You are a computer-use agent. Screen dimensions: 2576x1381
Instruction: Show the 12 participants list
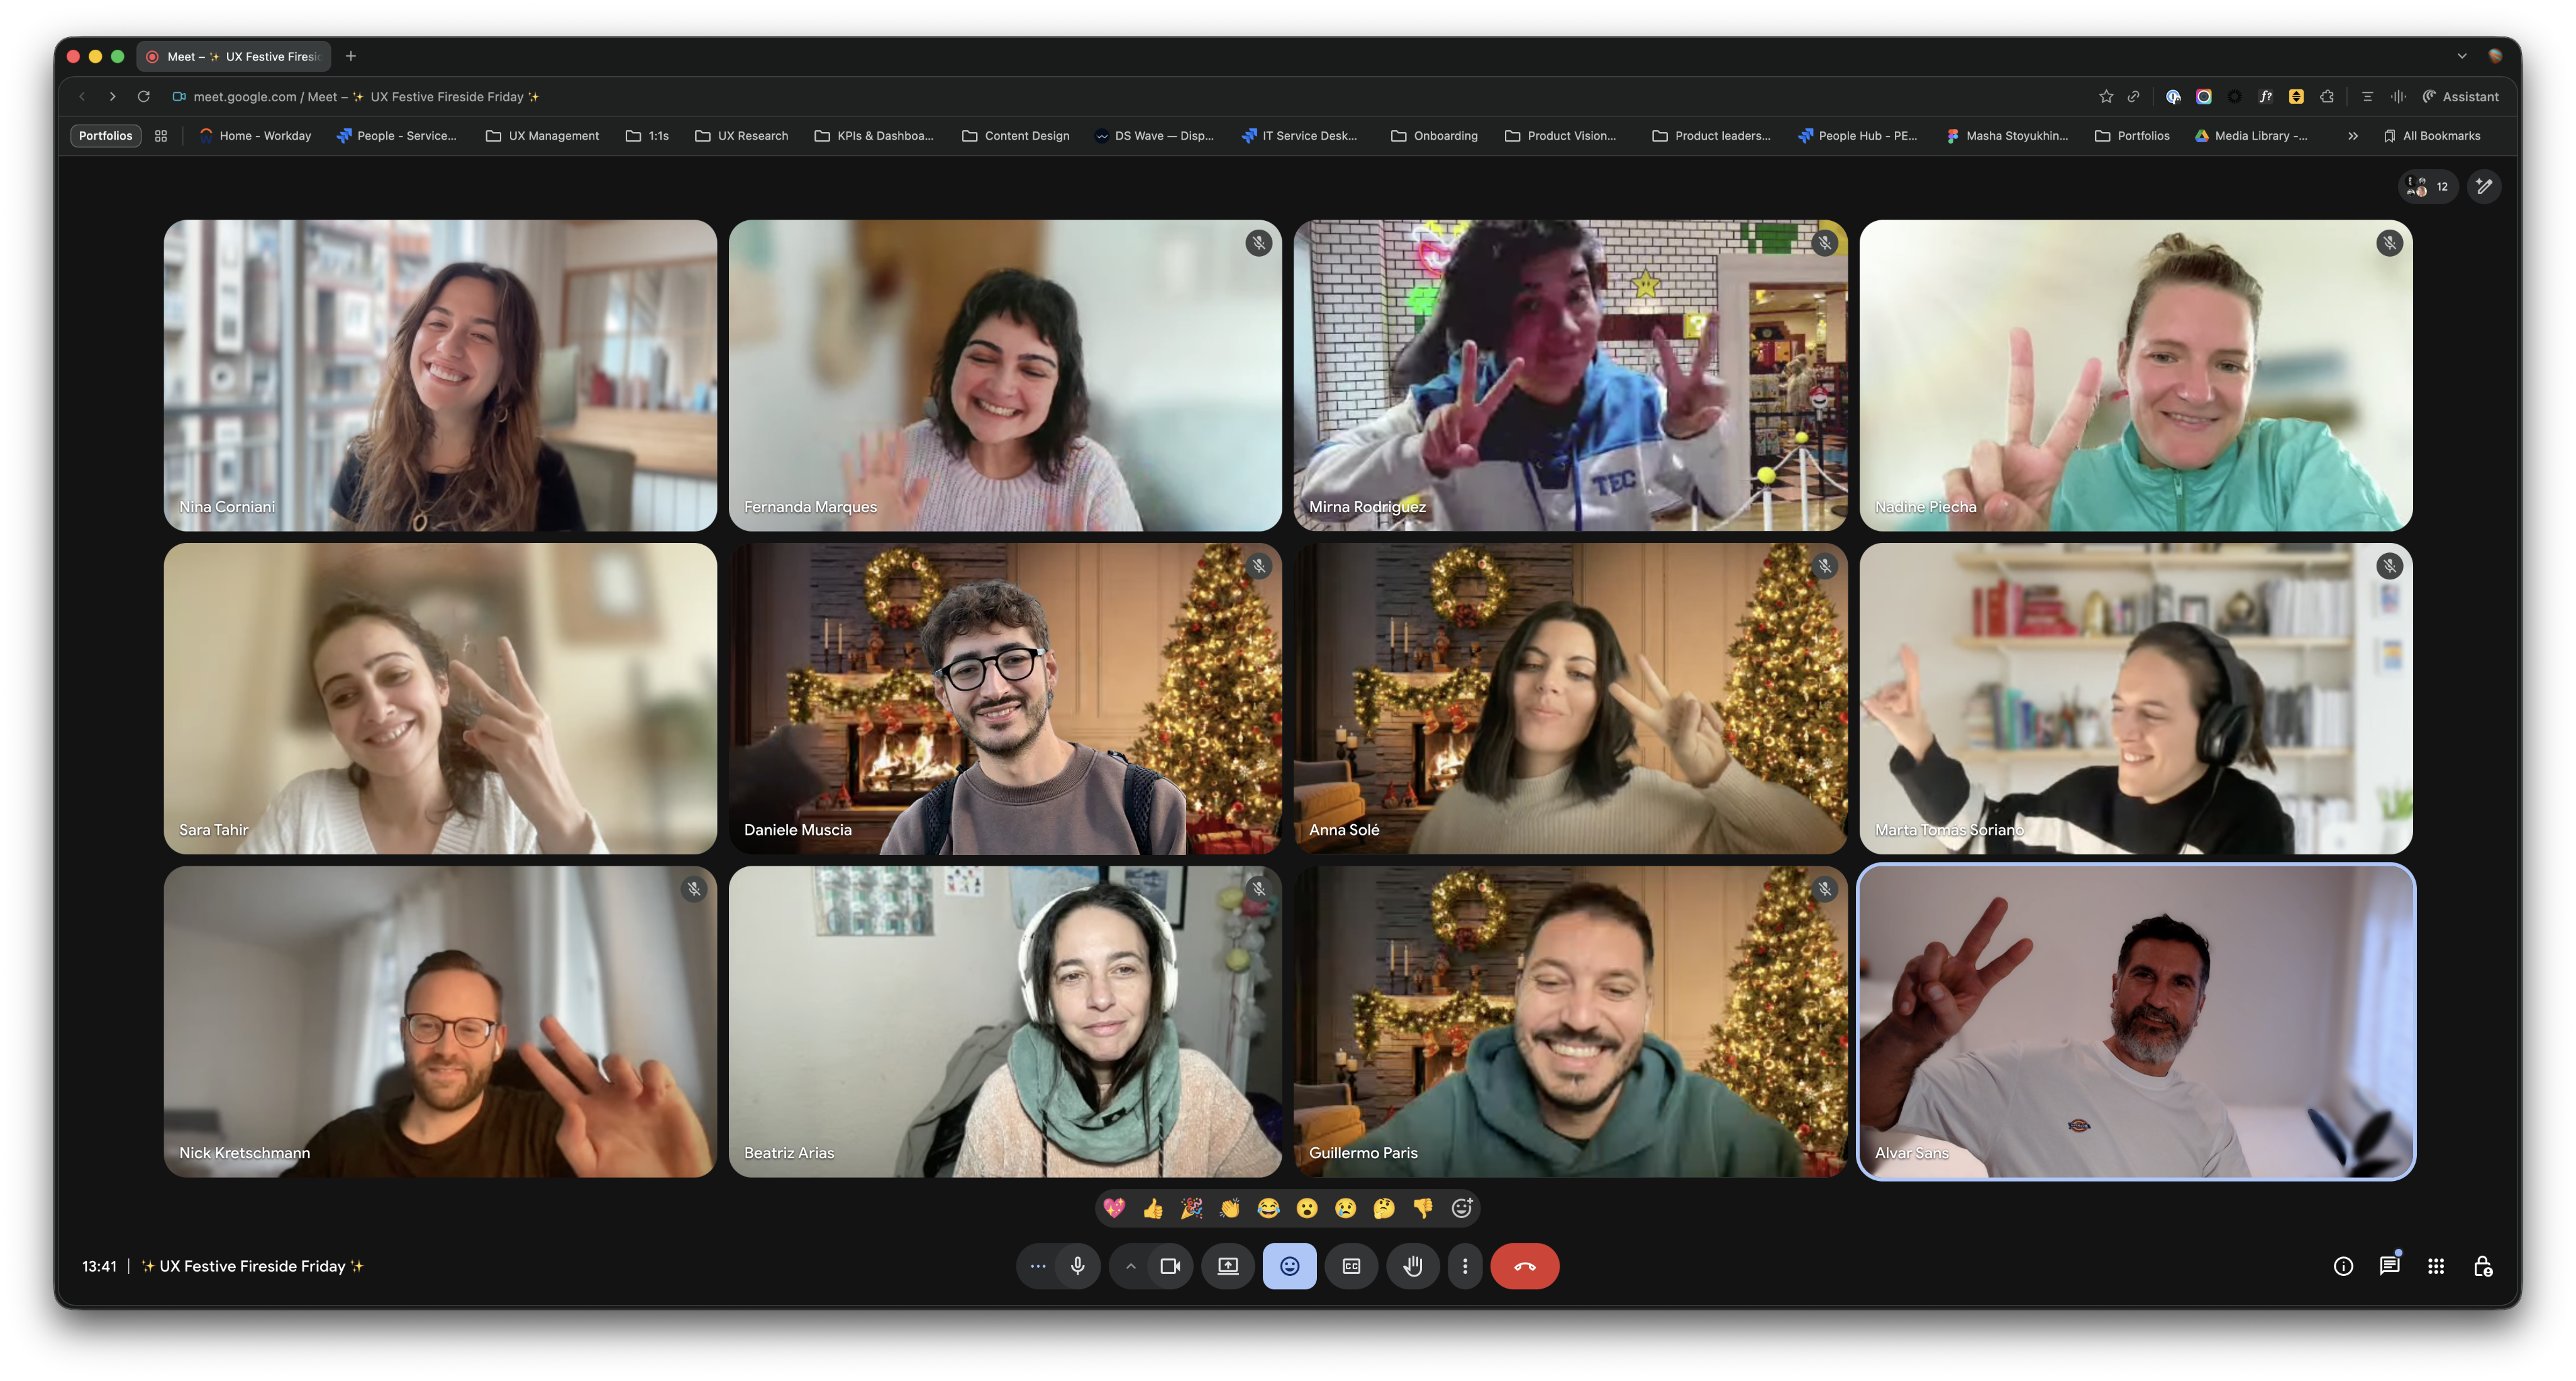2428,187
